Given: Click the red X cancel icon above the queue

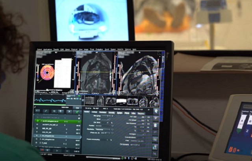Looking at the screenshot, I should [x=69, y=112].
